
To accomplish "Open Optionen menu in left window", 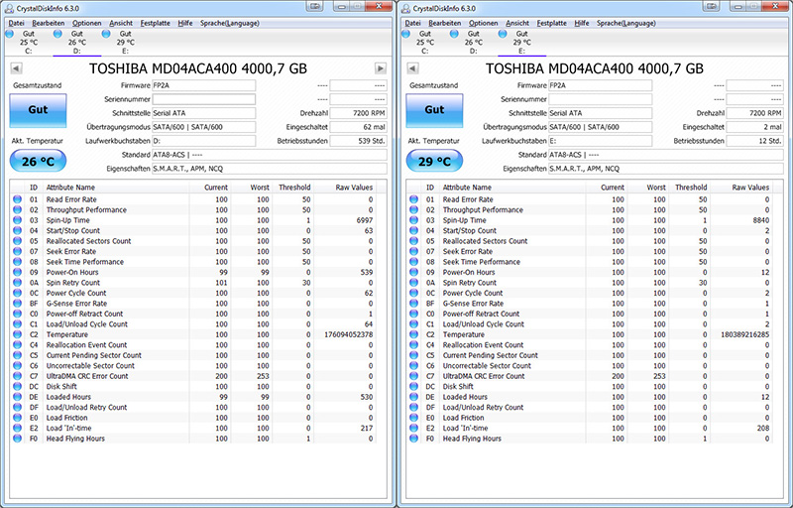I will tap(86, 23).
